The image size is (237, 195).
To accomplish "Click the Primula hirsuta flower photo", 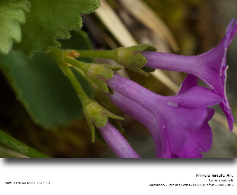I will (x=118, y=79).
